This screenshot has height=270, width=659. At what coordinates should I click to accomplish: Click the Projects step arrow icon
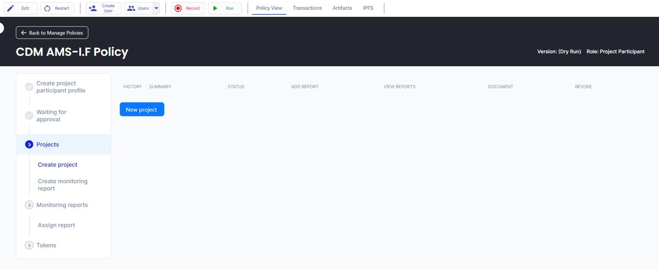point(29,145)
